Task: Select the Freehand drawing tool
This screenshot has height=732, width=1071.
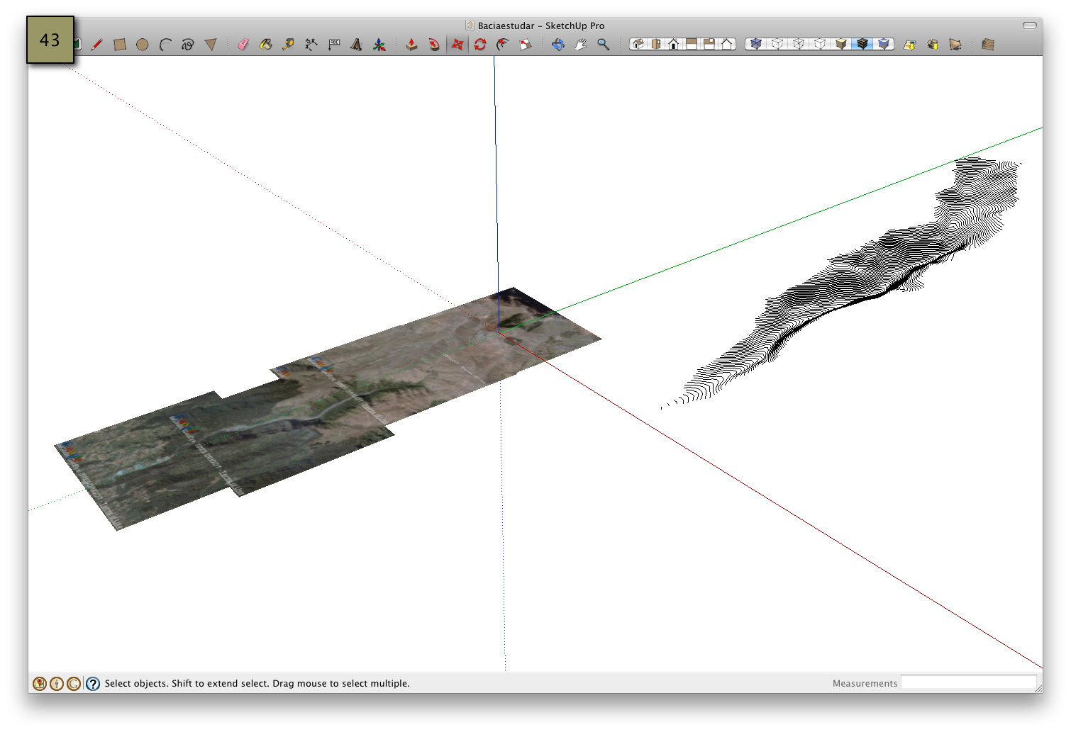Action: coord(188,44)
